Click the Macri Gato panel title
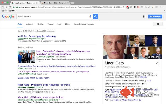The height and width of the screenshot is (104, 166). (x=114, y=63)
